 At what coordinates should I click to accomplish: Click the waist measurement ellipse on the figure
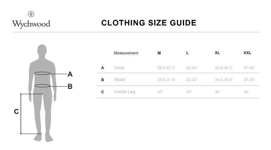pos(42,86)
